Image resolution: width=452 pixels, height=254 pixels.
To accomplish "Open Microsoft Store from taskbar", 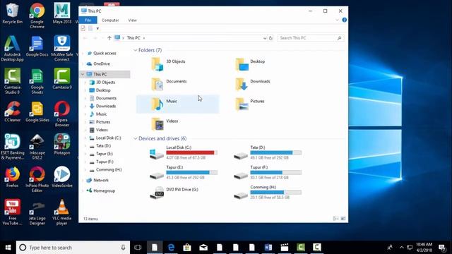I will (187, 248).
